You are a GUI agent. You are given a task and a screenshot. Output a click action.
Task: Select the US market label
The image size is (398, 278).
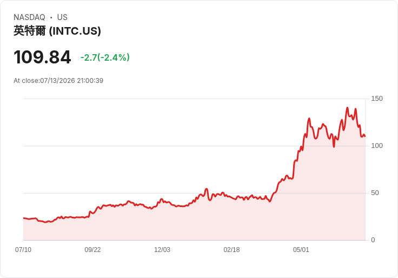62,17
